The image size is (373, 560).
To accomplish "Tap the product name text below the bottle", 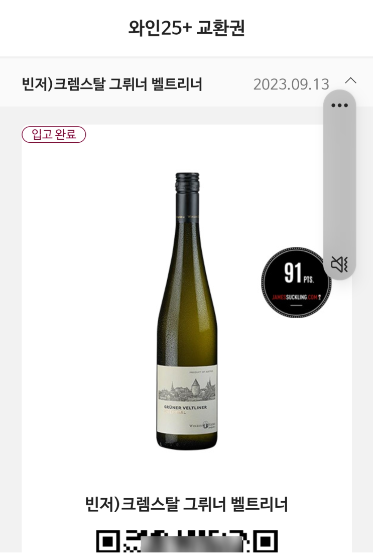I will (x=187, y=504).
